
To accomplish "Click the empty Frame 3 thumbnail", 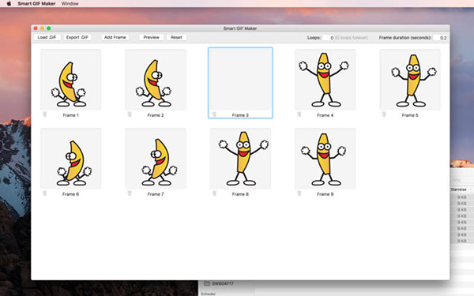I will pyautogui.click(x=240, y=80).
